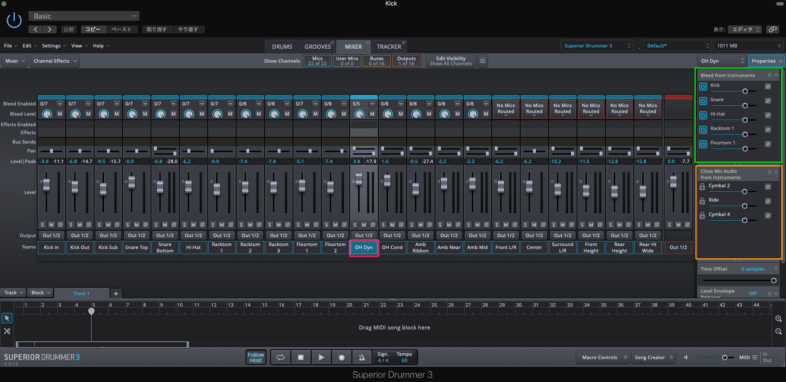Click the Song Creator button
The image size is (786, 382).
653,357
